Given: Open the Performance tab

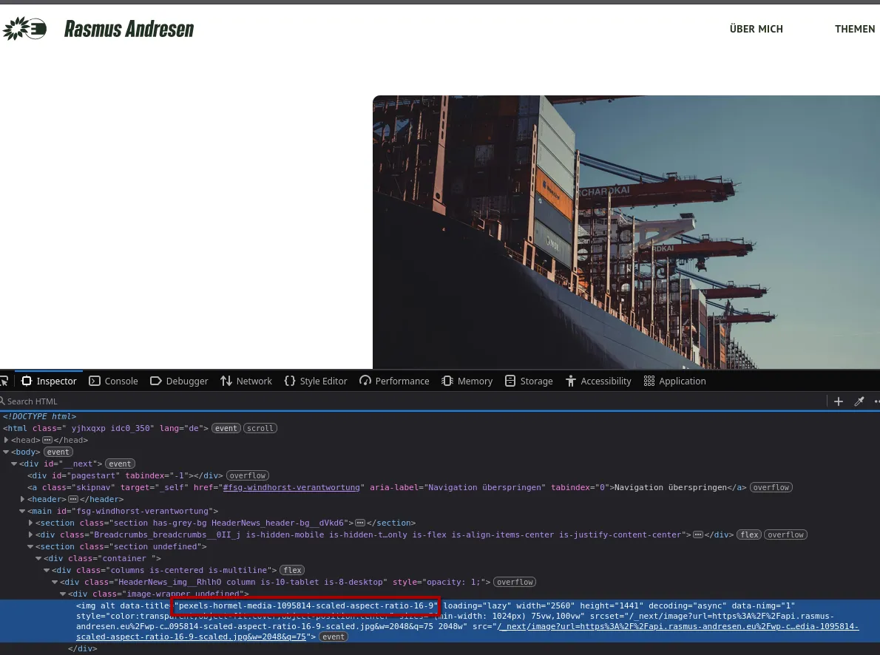Looking at the screenshot, I should coord(394,381).
